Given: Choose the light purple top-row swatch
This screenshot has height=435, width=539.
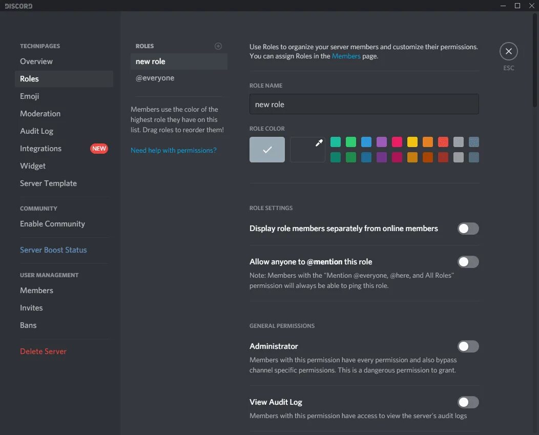Looking at the screenshot, I should [x=382, y=142].
